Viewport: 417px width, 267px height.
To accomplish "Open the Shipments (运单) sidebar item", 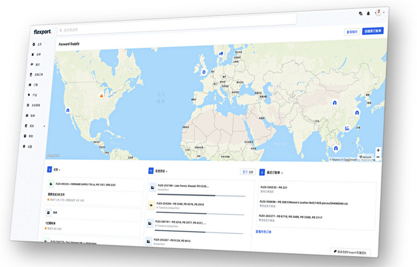I will [36, 54].
